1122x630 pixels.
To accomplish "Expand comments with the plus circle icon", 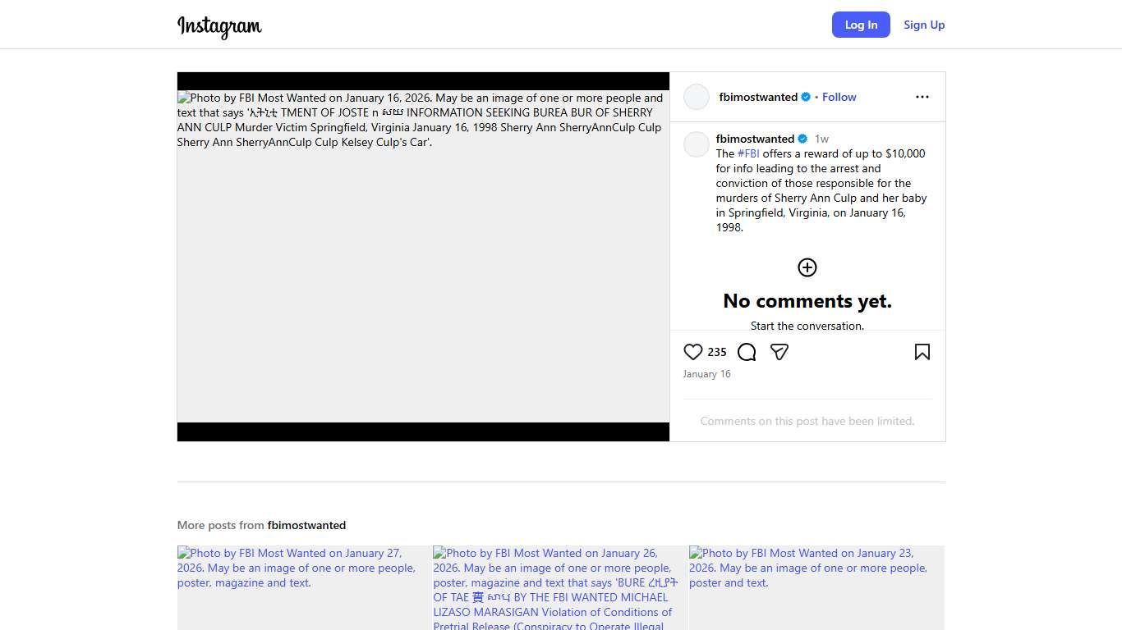I will coord(807,267).
